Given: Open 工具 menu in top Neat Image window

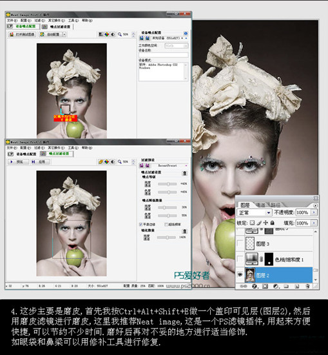Looking at the screenshot, I should tap(73, 21).
